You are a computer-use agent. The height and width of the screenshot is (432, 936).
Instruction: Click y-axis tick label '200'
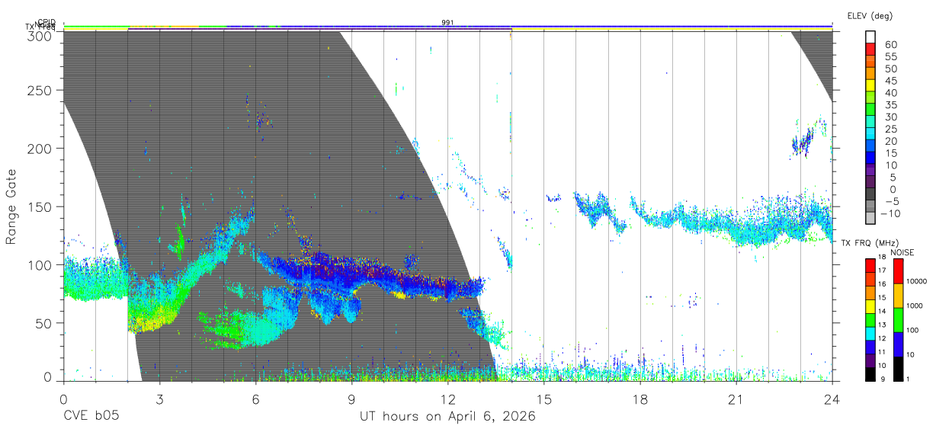[x=40, y=148]
